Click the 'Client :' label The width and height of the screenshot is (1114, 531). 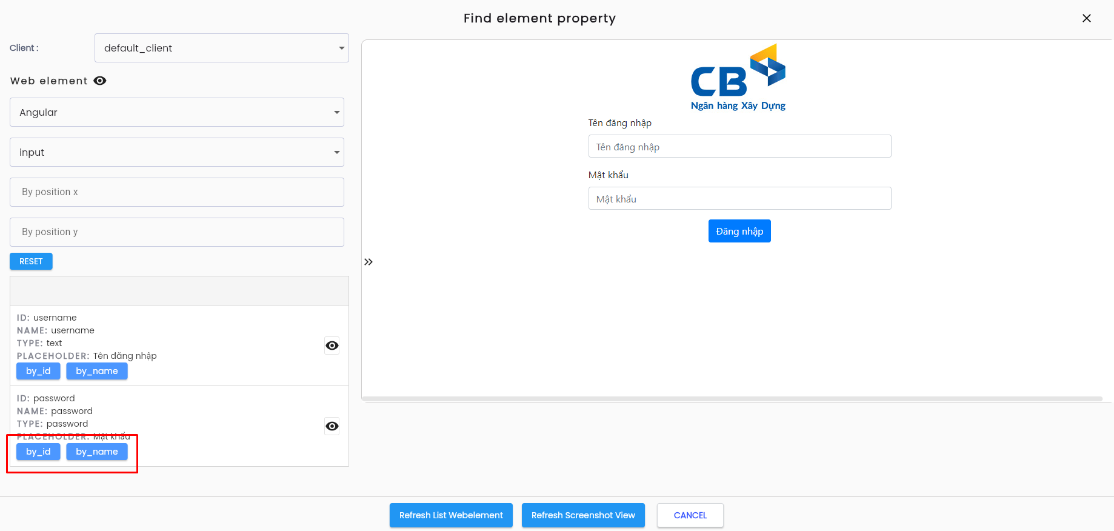24,48
